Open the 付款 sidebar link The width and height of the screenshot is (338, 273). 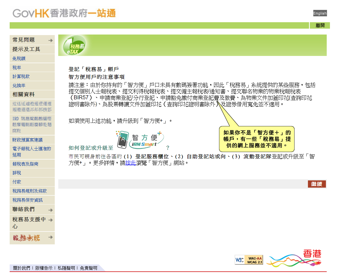pyautogui.click(x=17, y=182)
